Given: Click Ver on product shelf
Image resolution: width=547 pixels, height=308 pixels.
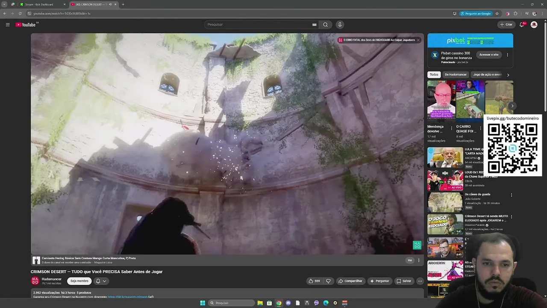Looking at the screenshot, I should 410,260.
